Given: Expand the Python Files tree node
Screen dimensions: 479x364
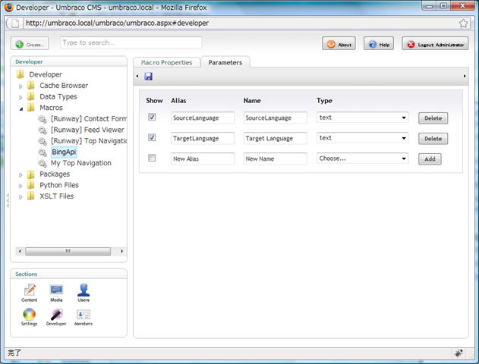Looking at the screenshot, I should [x=20, y=186].
